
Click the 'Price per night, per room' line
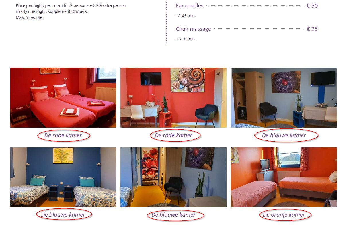71,5
